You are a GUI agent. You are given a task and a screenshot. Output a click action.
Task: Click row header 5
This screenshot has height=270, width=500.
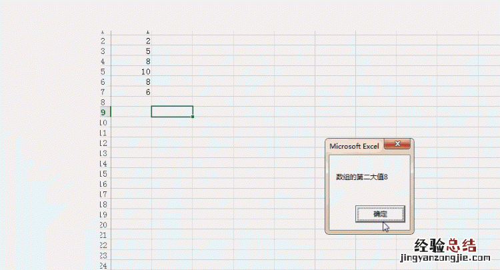(102, 71)
